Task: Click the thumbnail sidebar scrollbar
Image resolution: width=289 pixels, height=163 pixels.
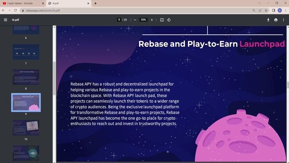Action: [54, 78]
